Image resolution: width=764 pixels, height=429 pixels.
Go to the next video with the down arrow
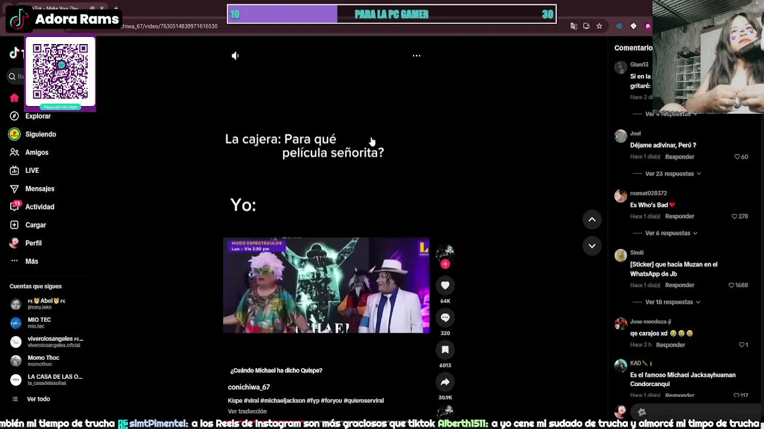click(x=592, y=245)
